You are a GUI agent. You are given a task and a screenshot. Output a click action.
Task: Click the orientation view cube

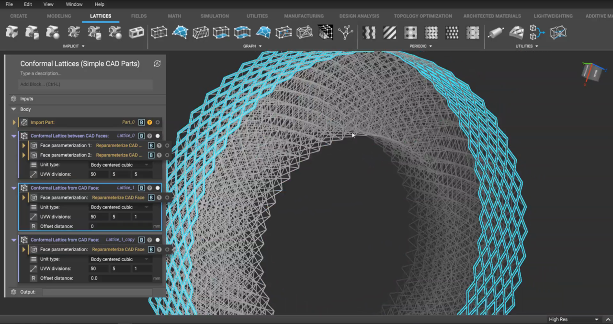pyautogui.click(x=593, y=73)
